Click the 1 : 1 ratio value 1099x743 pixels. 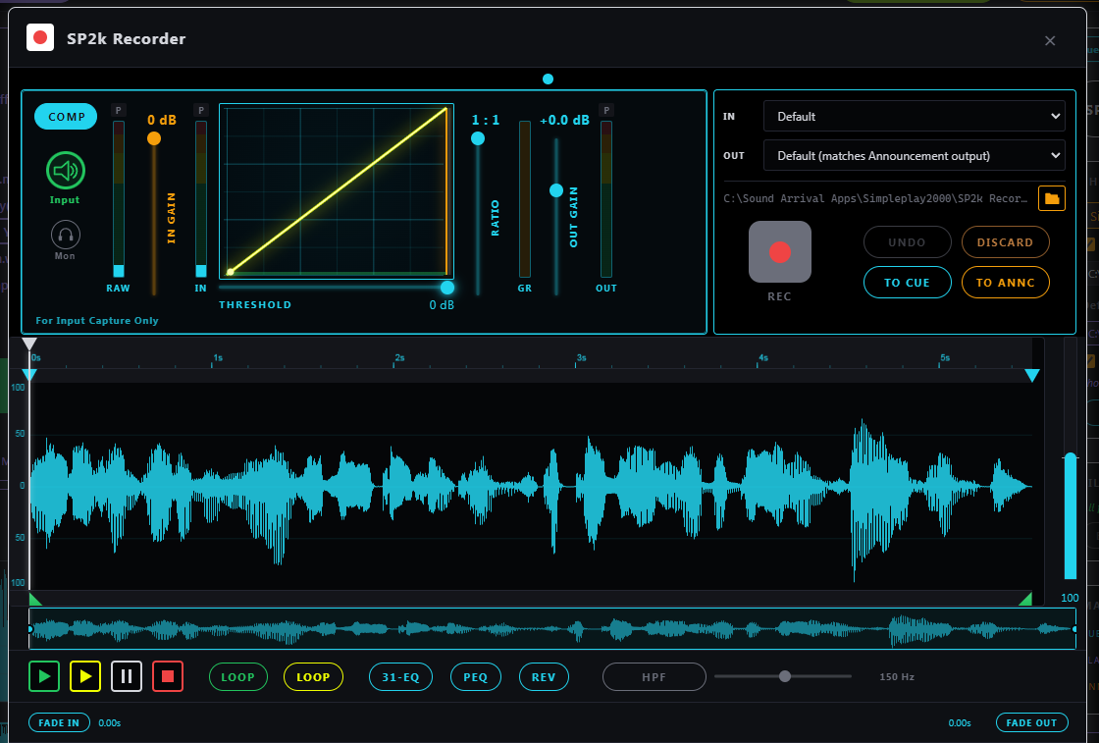click(x=486, y=120)
